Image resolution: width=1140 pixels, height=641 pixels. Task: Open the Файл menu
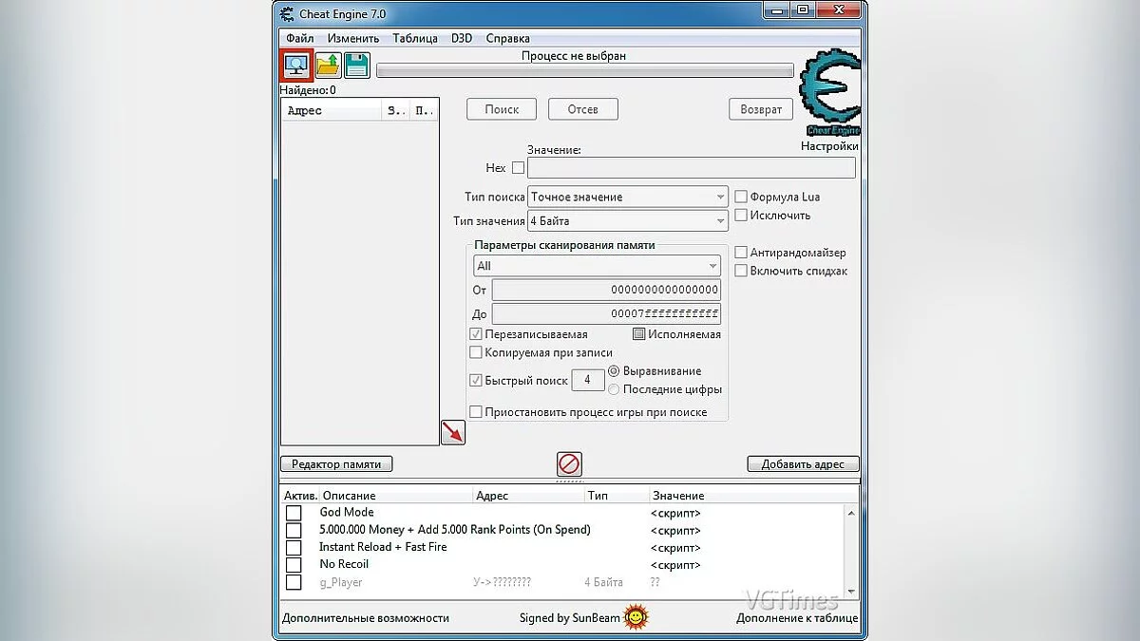(298, 38)
